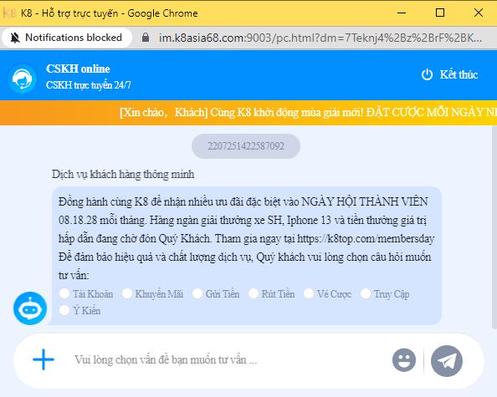Click the Notifications blocked chip
This screenshot has height=397, width=497.
point(67,38)
